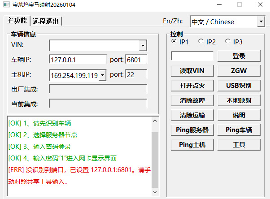
Task: Click the 打开点火 button
Action: tap(192, 86)
